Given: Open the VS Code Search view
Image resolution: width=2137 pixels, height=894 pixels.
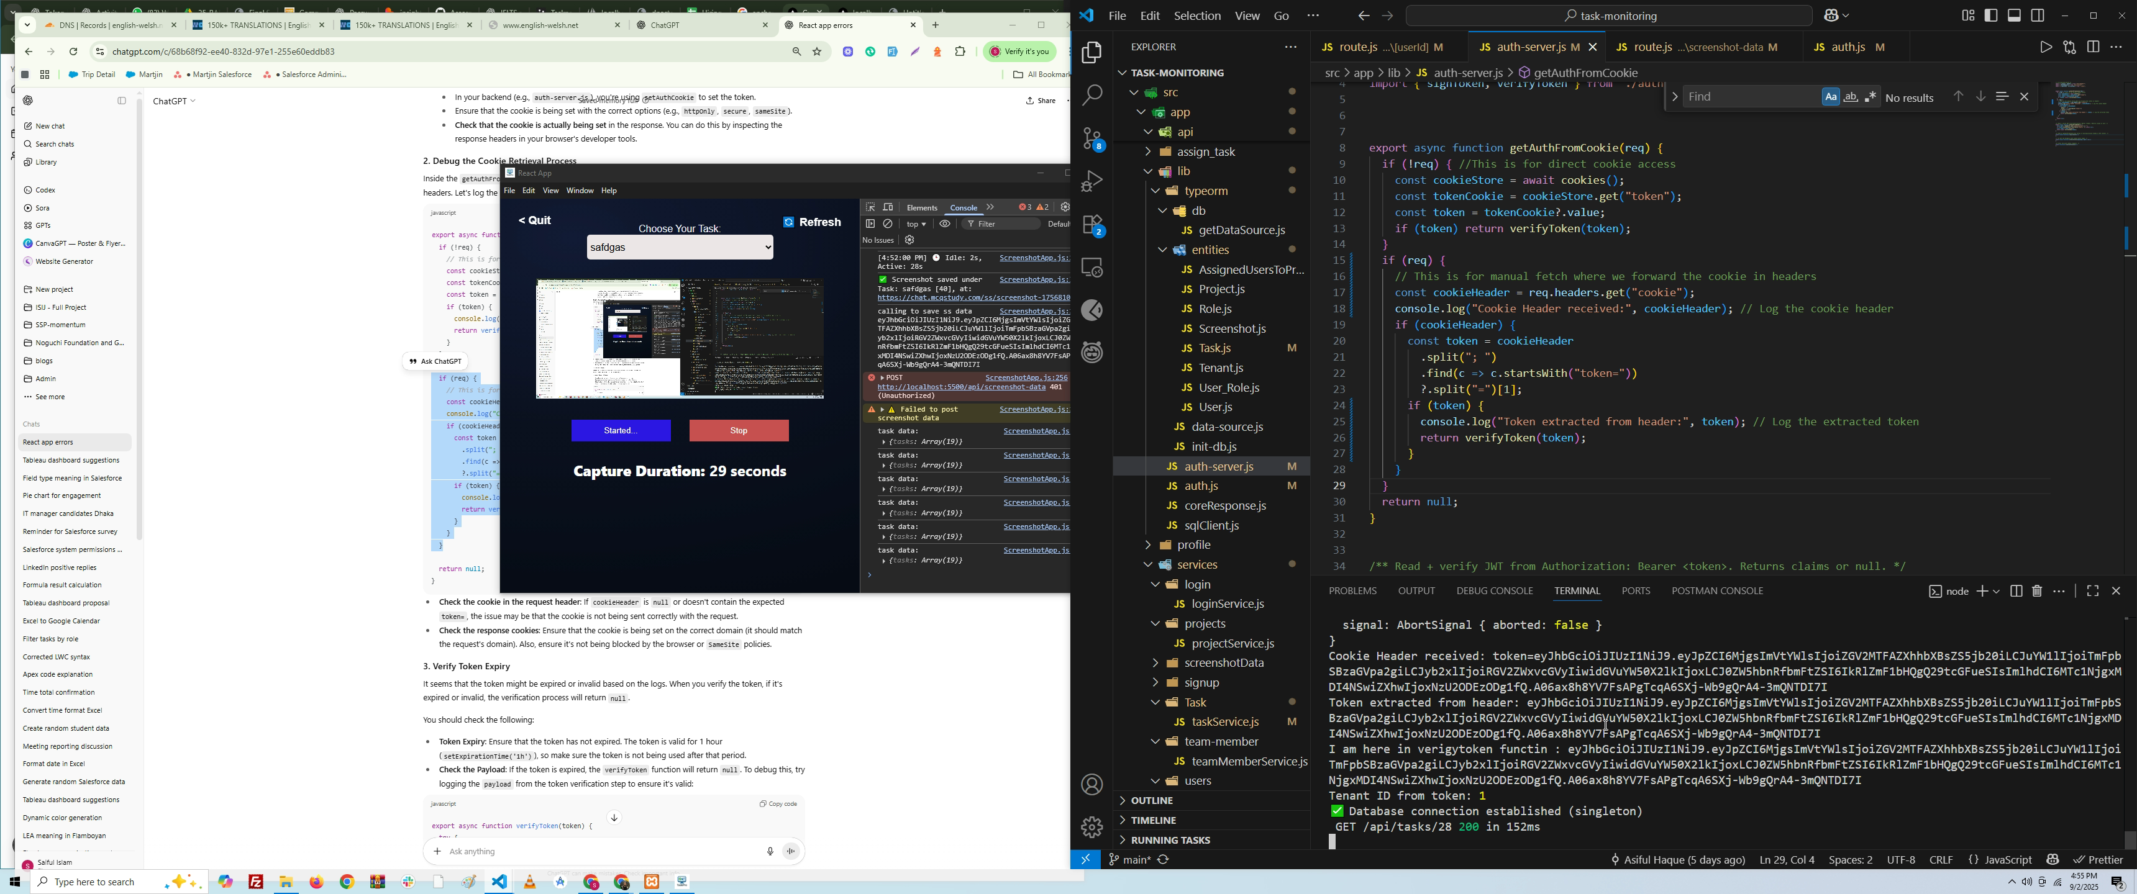Looking at the screenshot, I should click(1091, 96).
